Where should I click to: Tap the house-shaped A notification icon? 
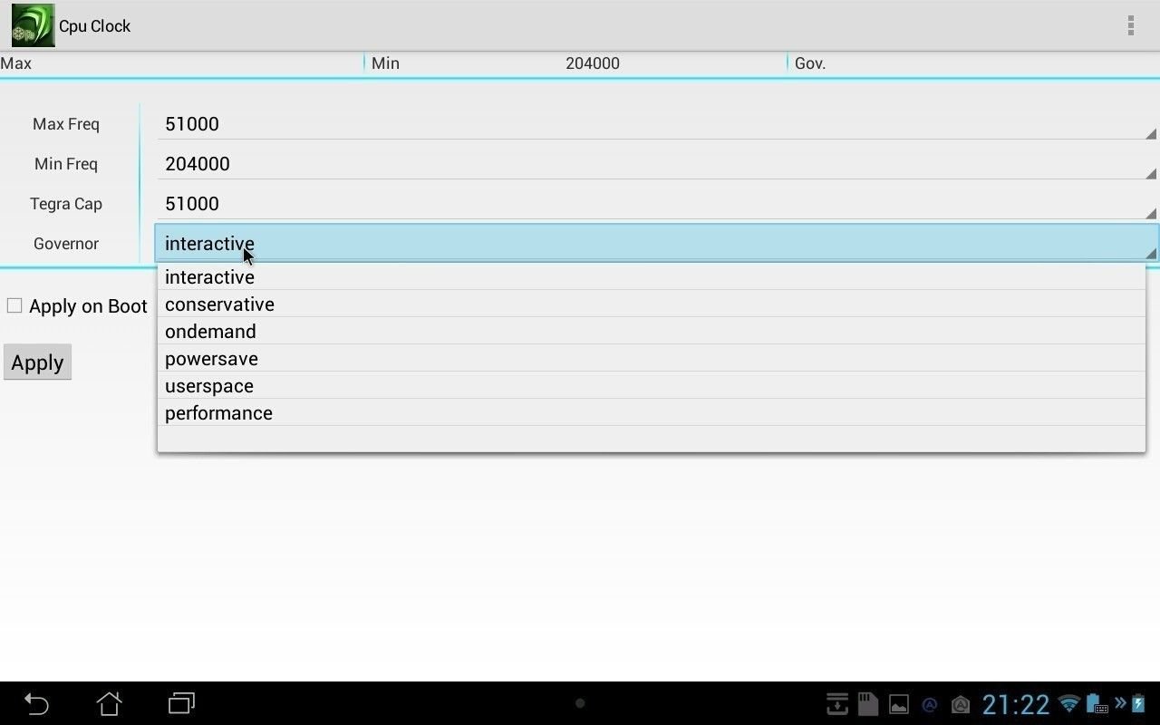click(960, 704)
